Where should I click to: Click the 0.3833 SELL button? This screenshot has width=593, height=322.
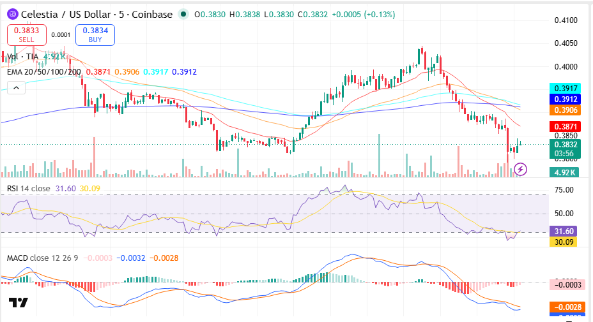[26, 34]
